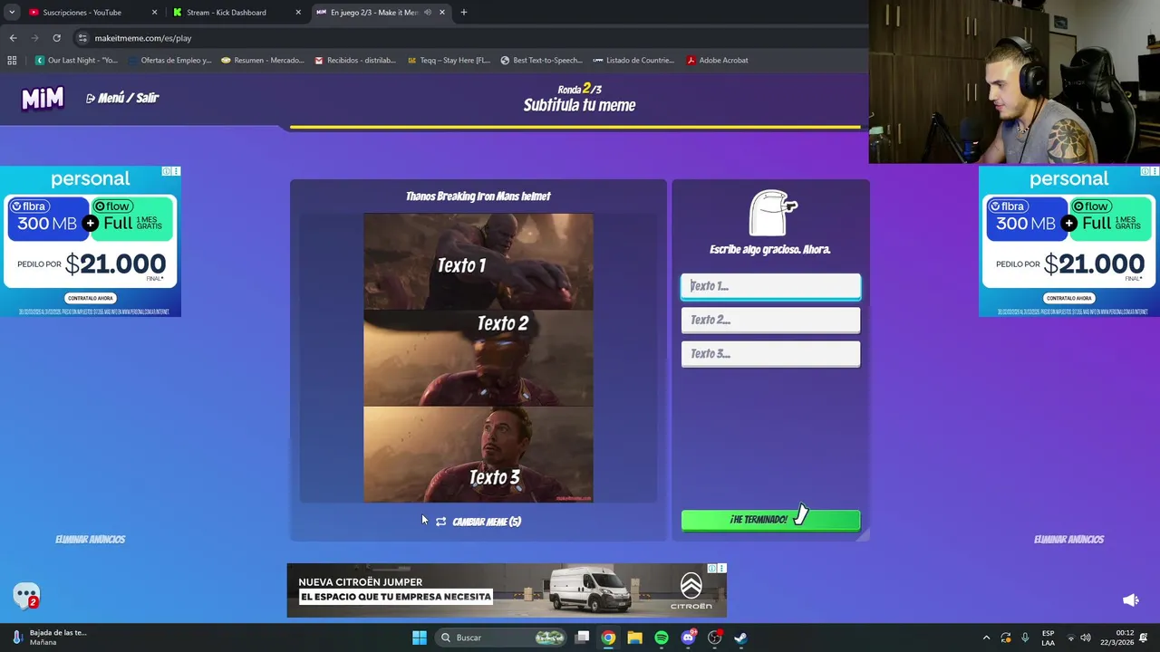The image size is (1160, 652).
Task: Open OBS Studio from the taskbar
Action: [714, 638]
